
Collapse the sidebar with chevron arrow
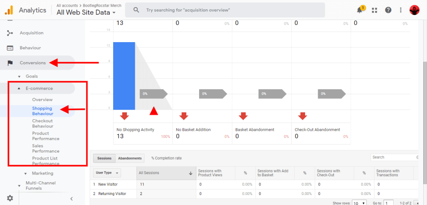[71, 199]
